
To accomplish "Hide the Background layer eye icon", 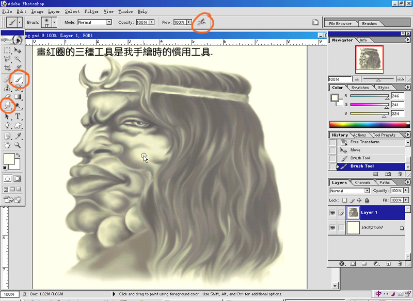I will point(332,227).
